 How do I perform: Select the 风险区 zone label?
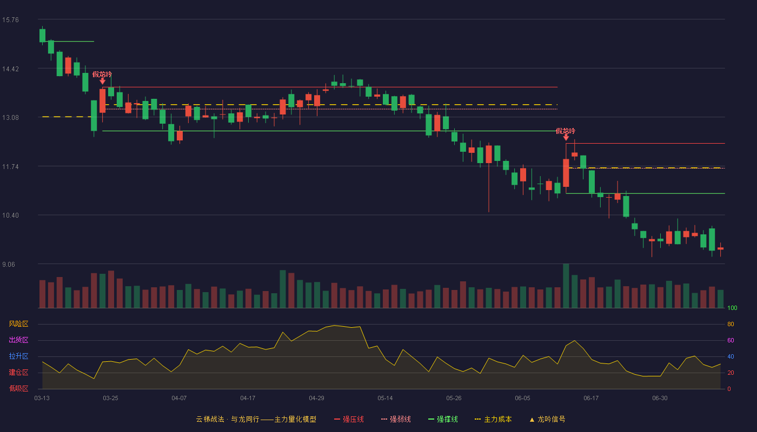18,324
